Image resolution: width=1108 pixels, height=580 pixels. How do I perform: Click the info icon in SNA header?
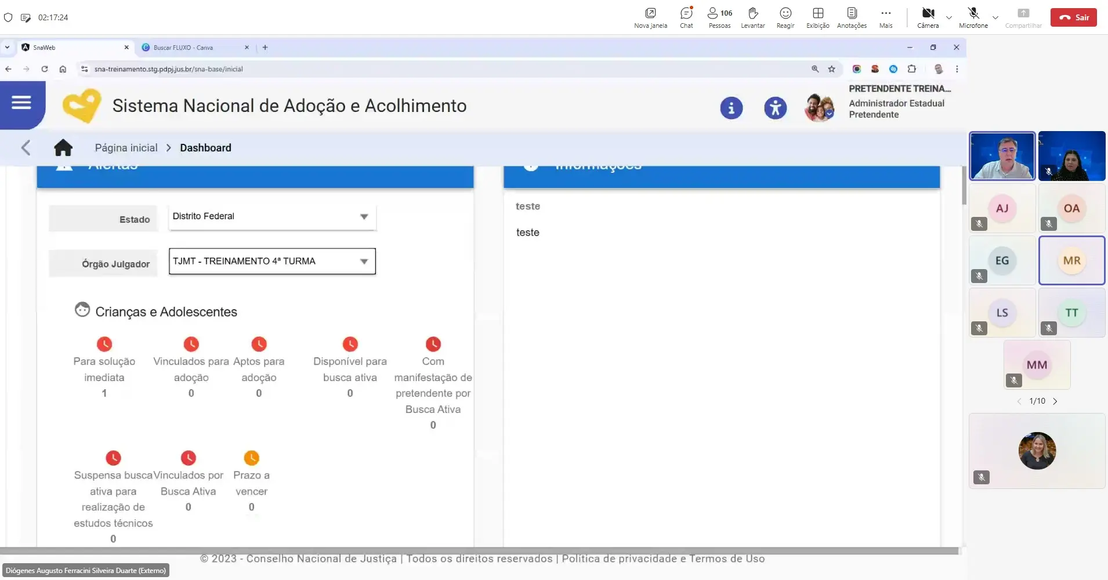(x=731, y=108)
